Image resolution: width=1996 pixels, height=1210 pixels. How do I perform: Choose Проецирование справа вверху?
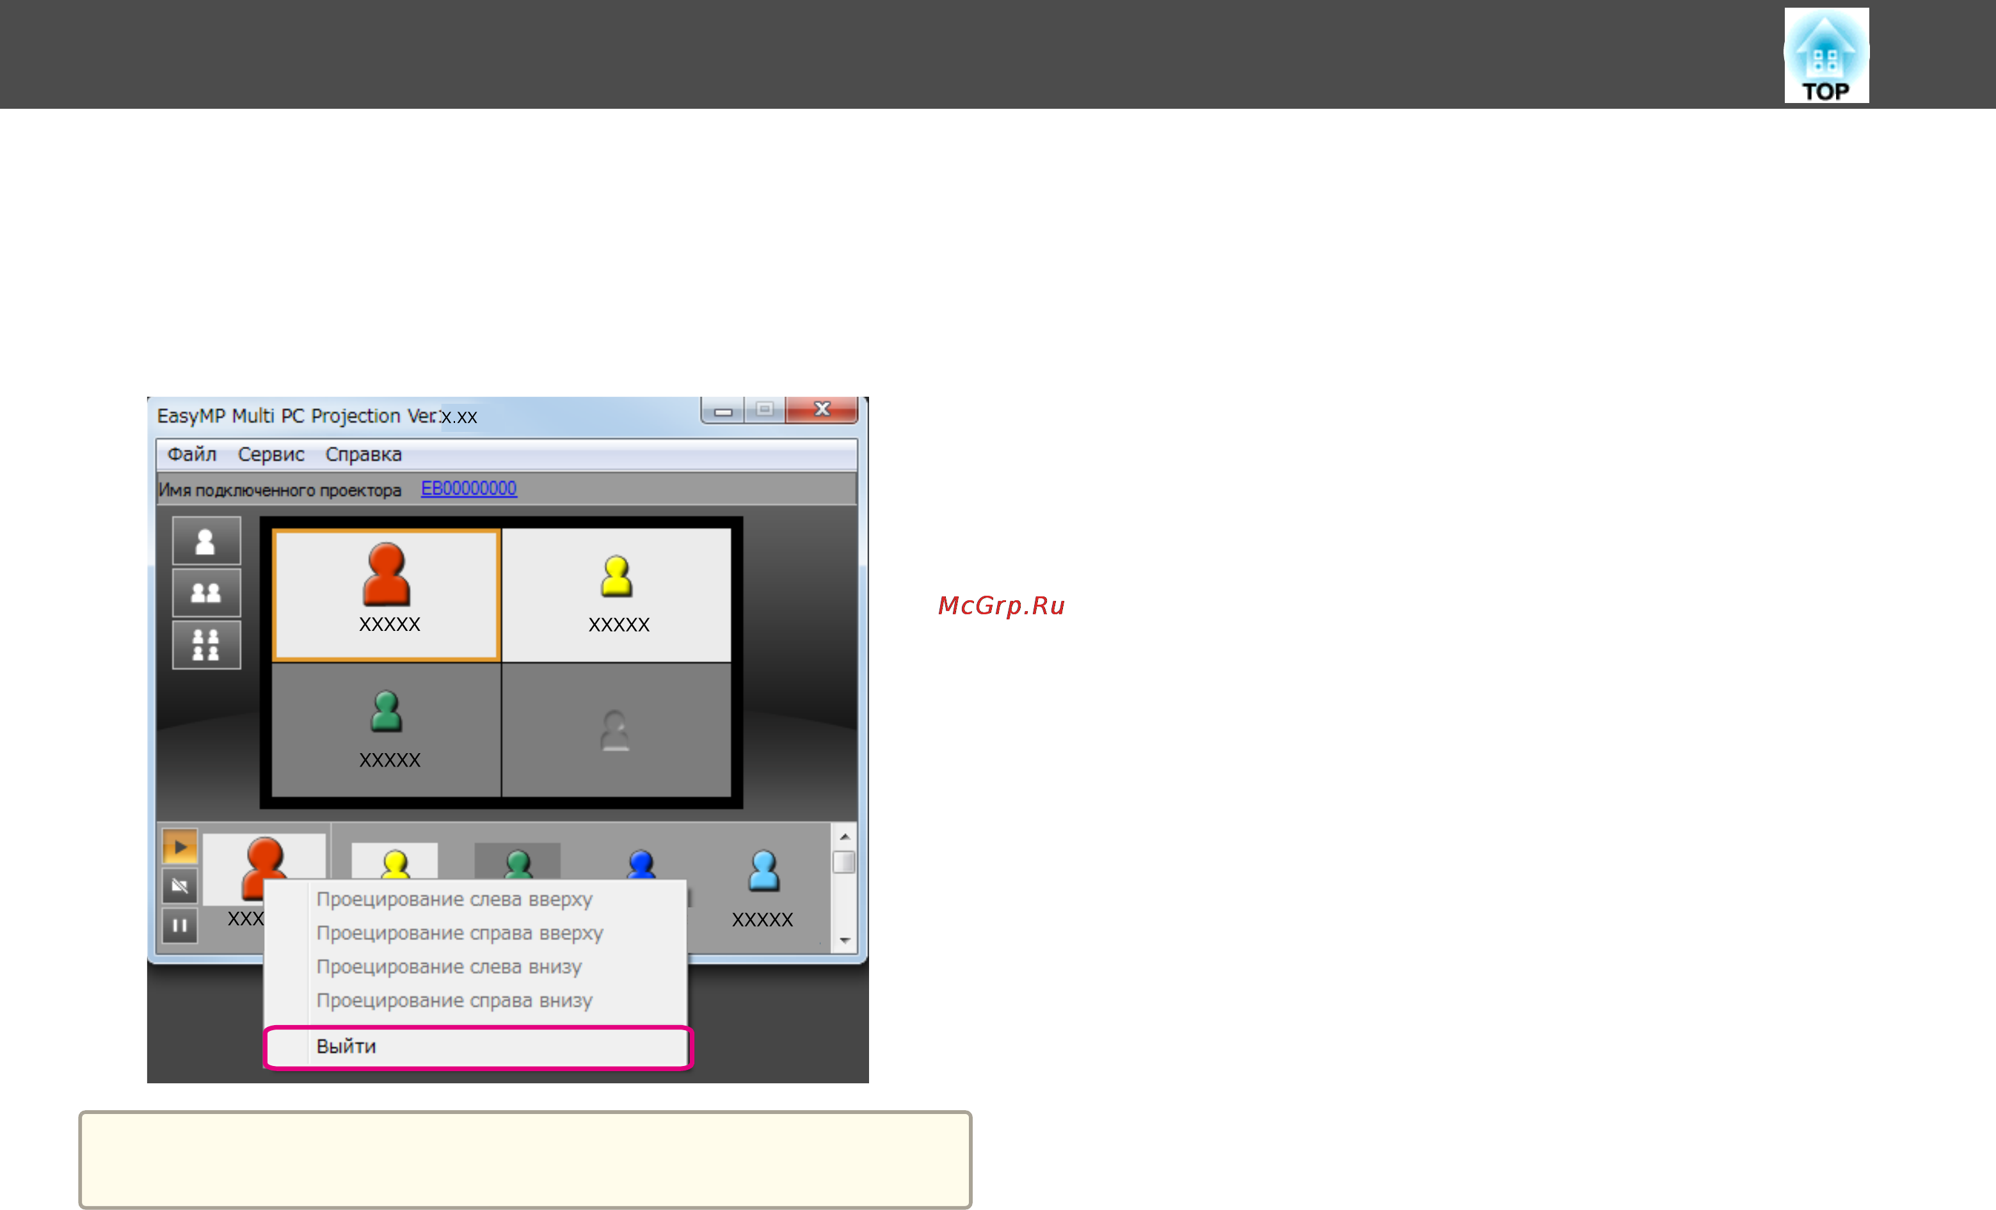point(476,933)
